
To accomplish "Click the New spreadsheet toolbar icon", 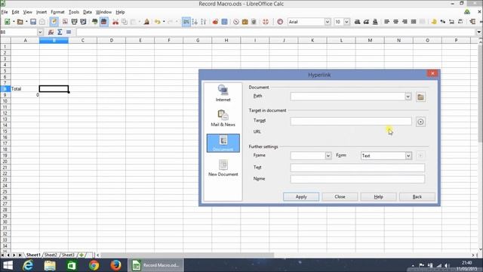I will pos(7,22).
